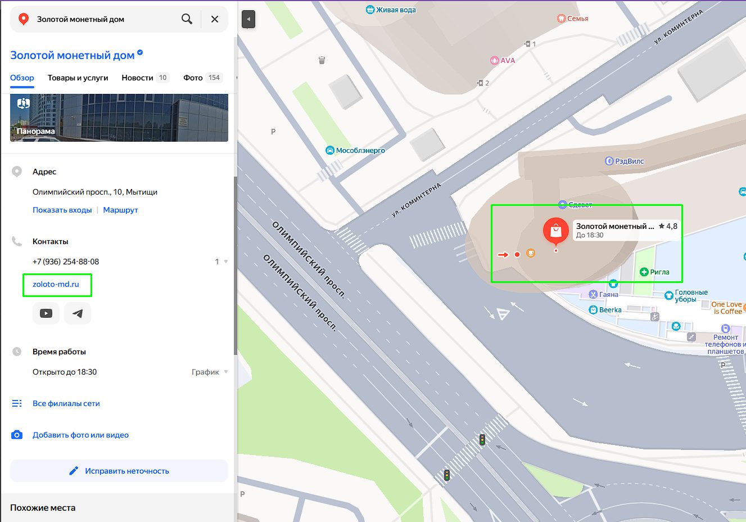Switch to the Обзор tab
Screen dimensions: 746x522
pos(22,78)
